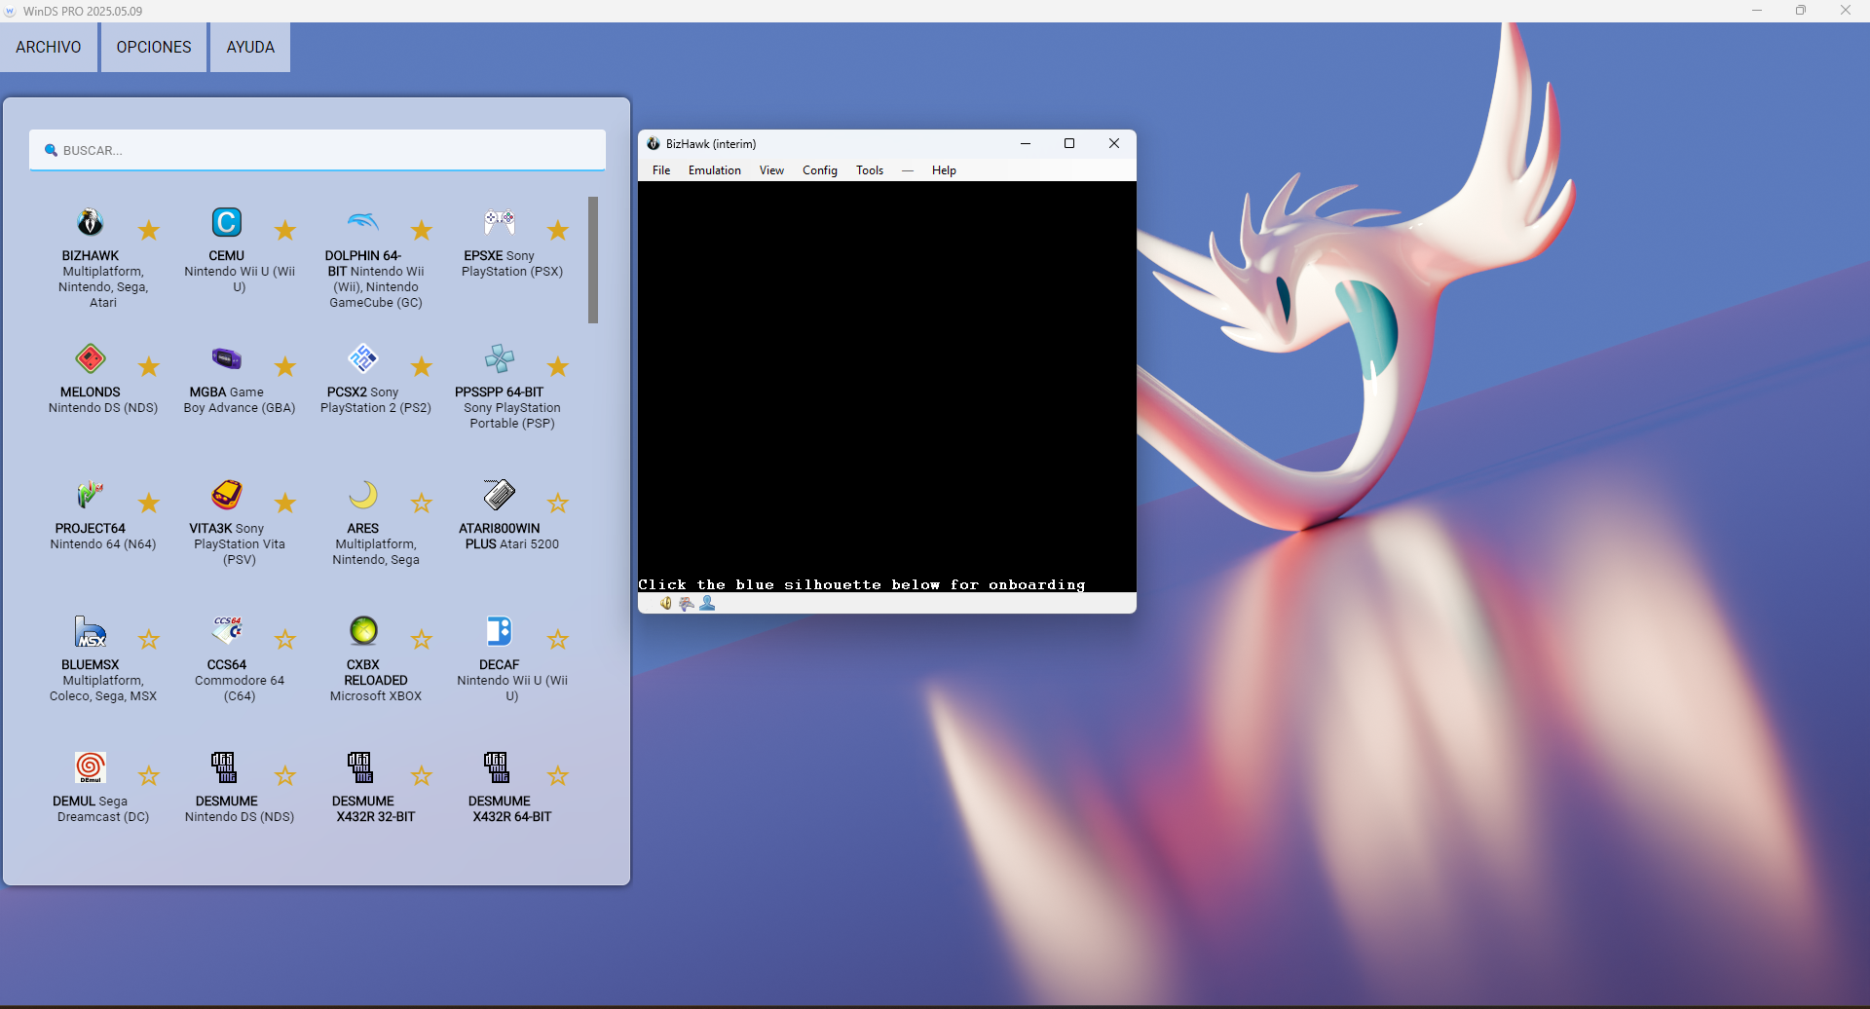The height and width of the screenshot is (1009, 1870).
Task: Click the blue silhouette onboarding icon in BizHawk
Action: tap(708, 604)
